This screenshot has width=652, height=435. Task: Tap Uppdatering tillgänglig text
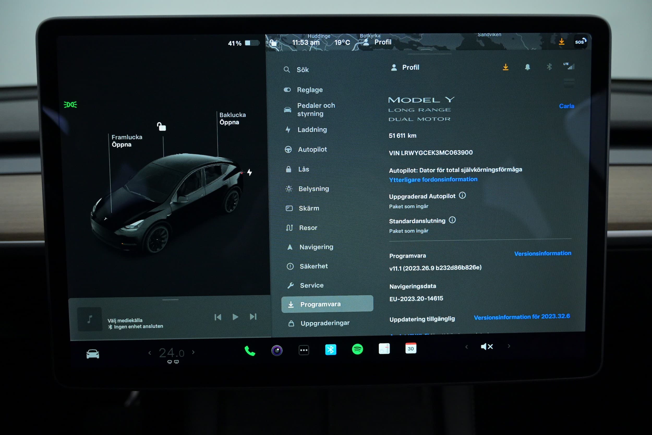[x=422, y=319]
